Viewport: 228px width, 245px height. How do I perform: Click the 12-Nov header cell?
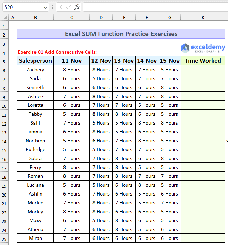(x=101, y=61)
